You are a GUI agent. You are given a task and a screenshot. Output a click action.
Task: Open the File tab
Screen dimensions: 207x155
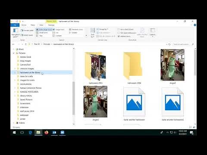pyautogui.click(x=15, y=25)
